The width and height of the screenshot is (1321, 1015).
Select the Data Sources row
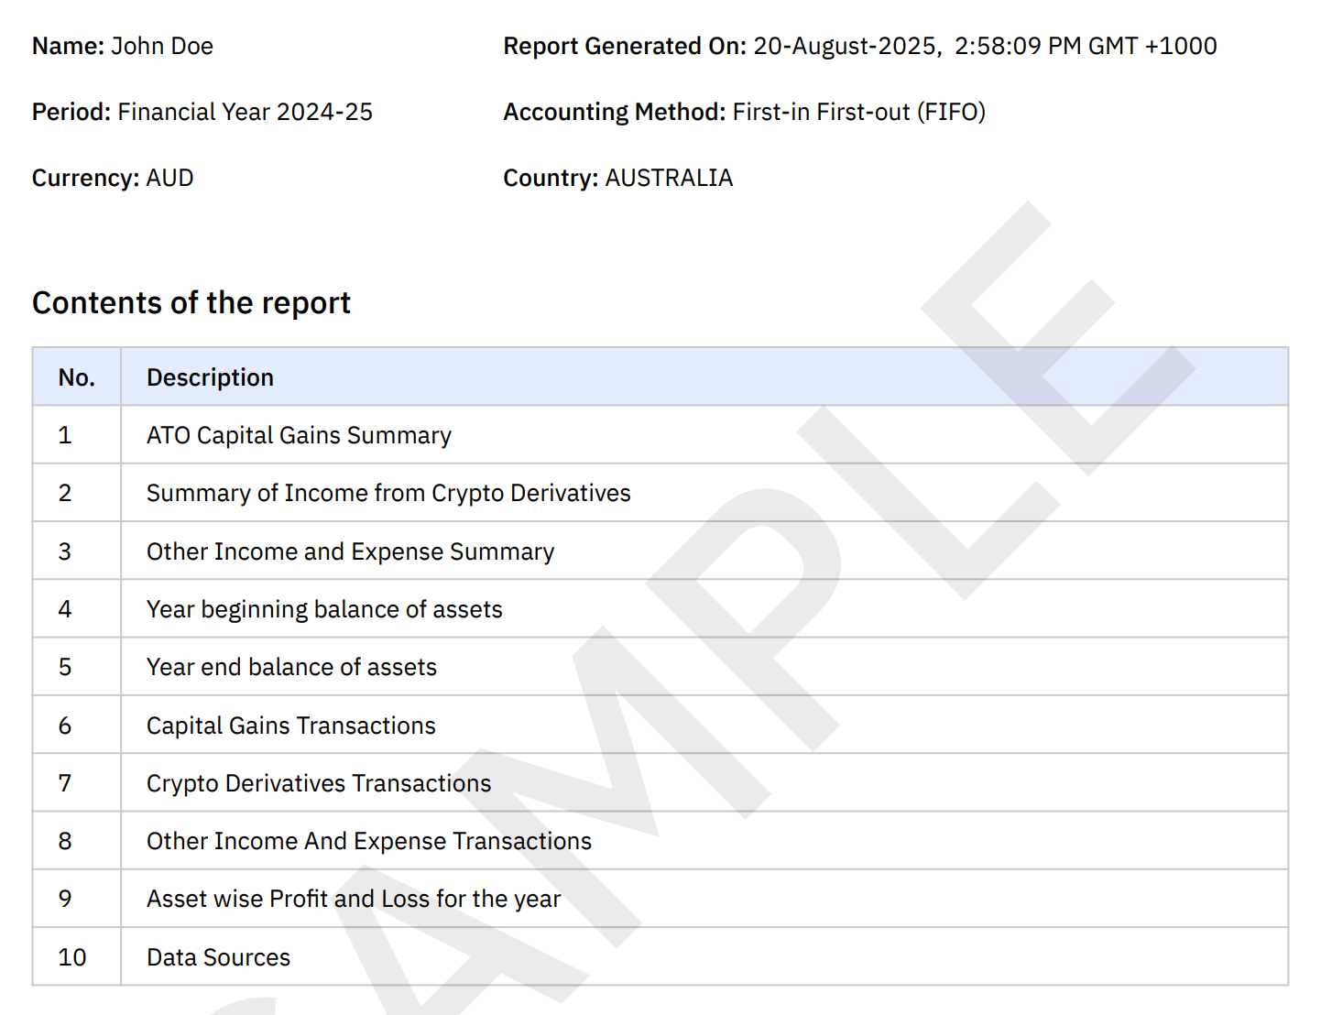[217, 956]
